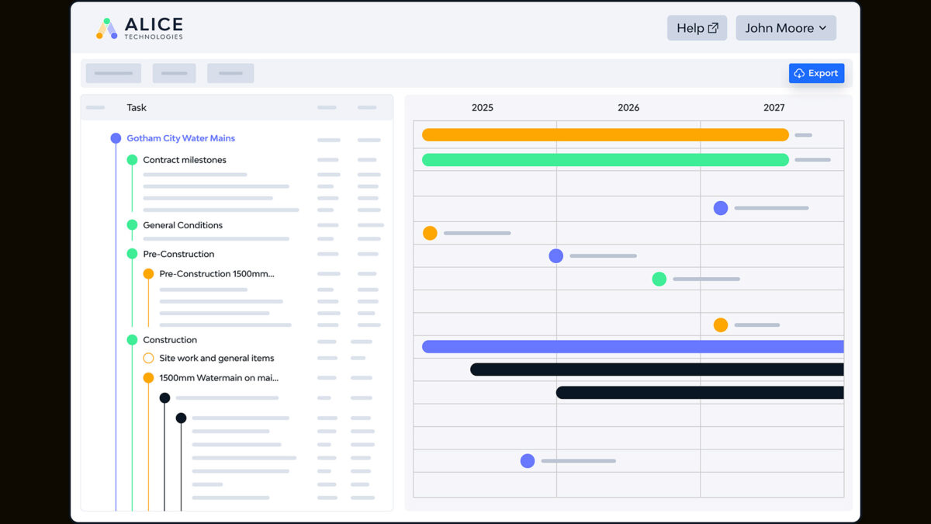Click the orange dot beside Pre-Construction 1500mm task
The image size is (931, 524).
pyautogui.click(x=148, y=273)
